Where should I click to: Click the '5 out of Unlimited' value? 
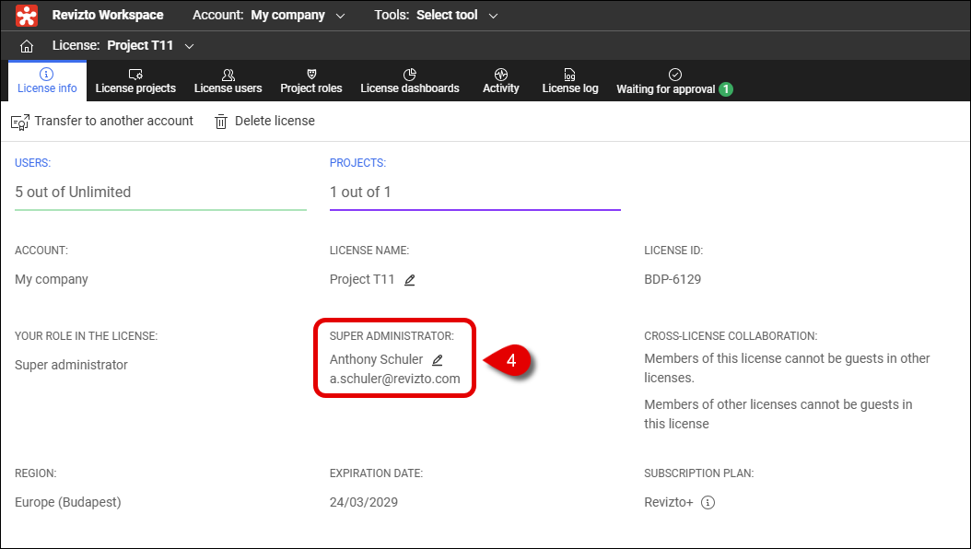73,192
